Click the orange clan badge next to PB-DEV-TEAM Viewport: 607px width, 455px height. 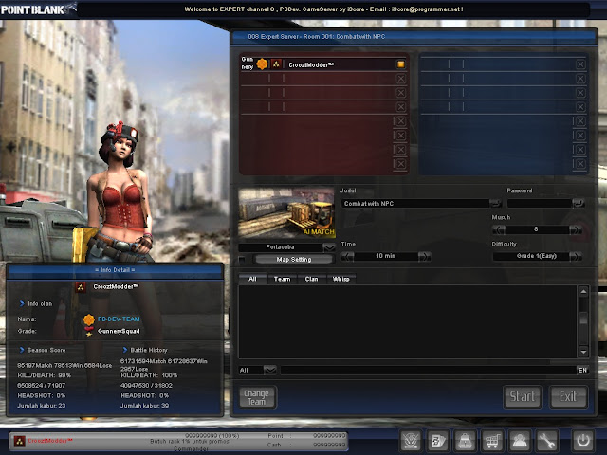pyautogui.click(x=88, y=319)
